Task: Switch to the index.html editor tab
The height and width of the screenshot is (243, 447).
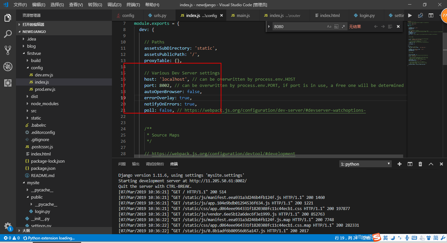Action: [x=330, y=15]
